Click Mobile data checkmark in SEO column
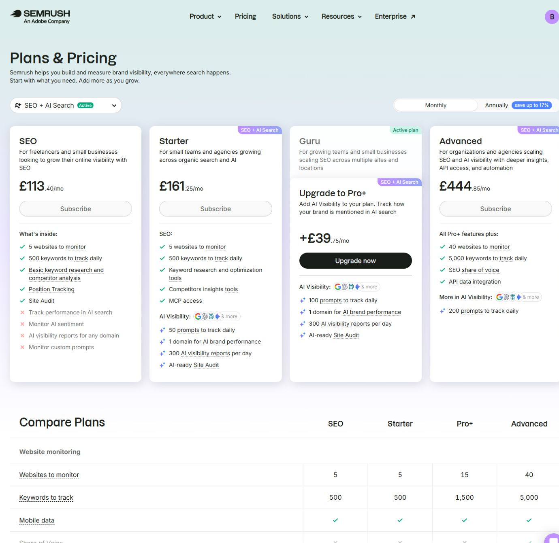 point(335,520)
